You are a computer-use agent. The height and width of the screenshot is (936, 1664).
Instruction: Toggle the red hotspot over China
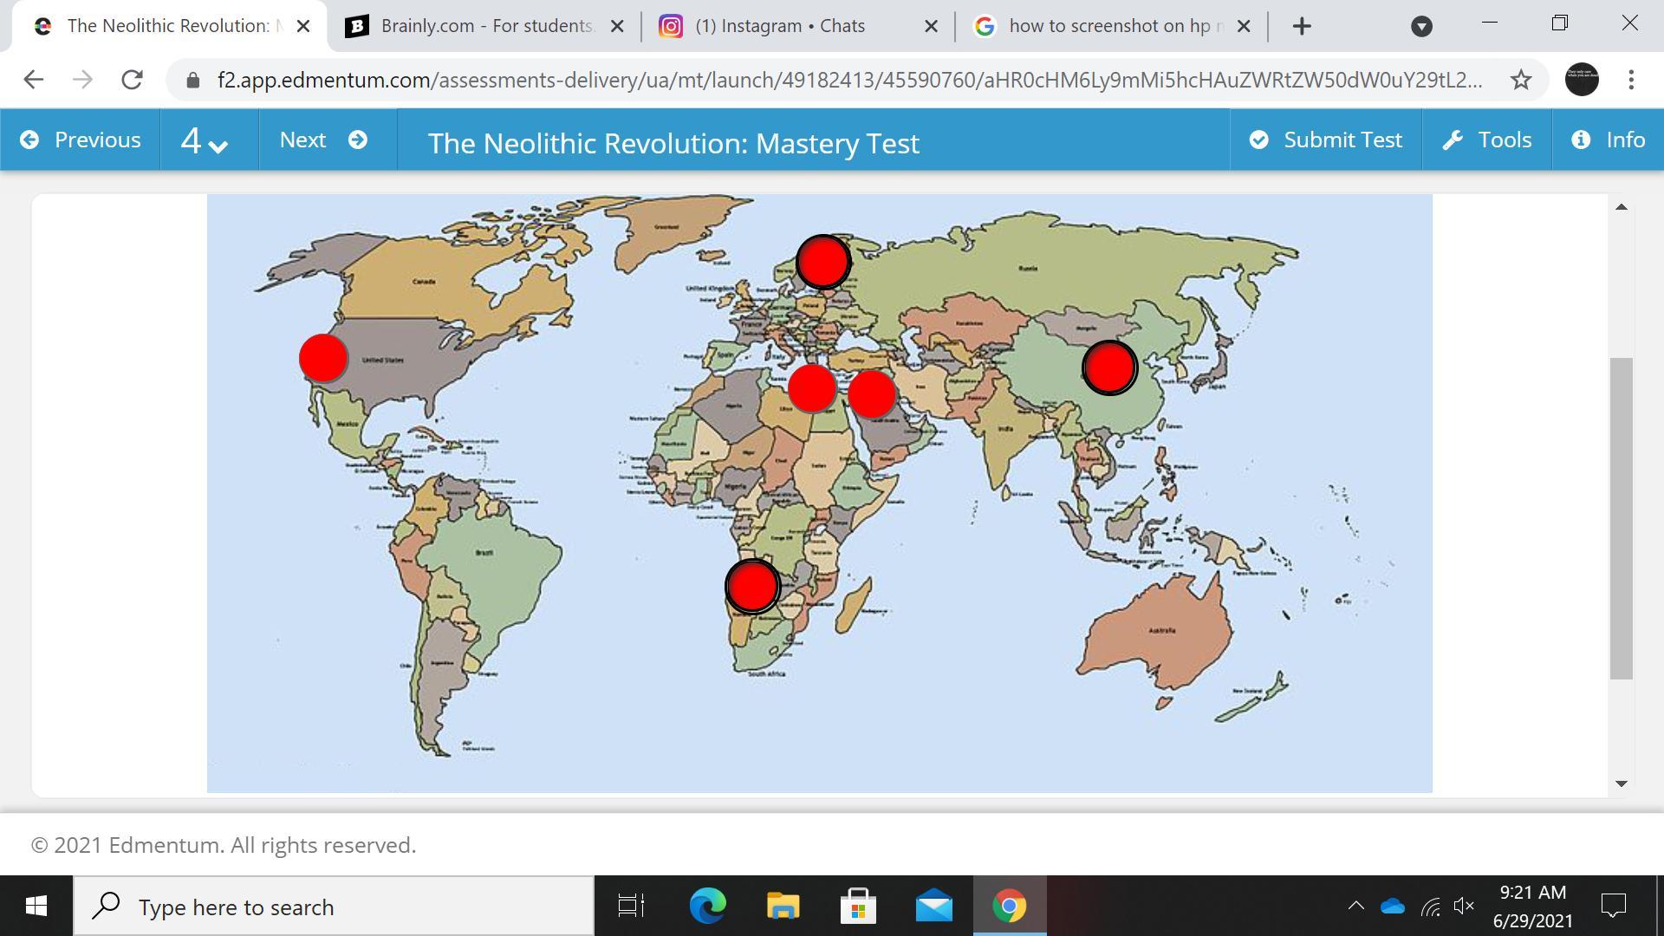click(1109, 367)
